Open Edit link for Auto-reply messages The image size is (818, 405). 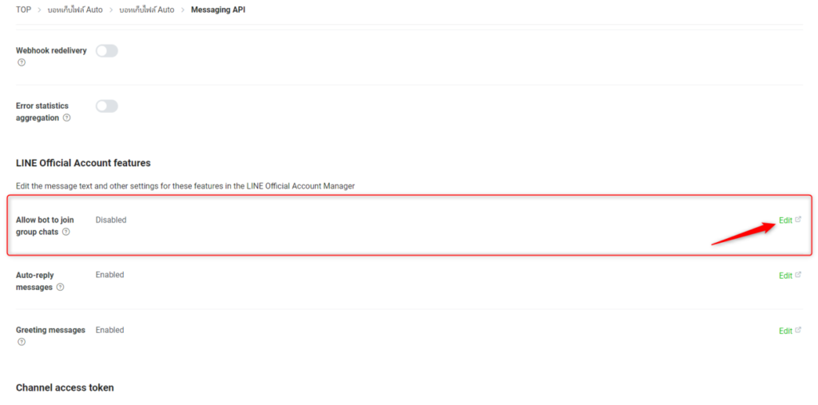tap(785, 276)
